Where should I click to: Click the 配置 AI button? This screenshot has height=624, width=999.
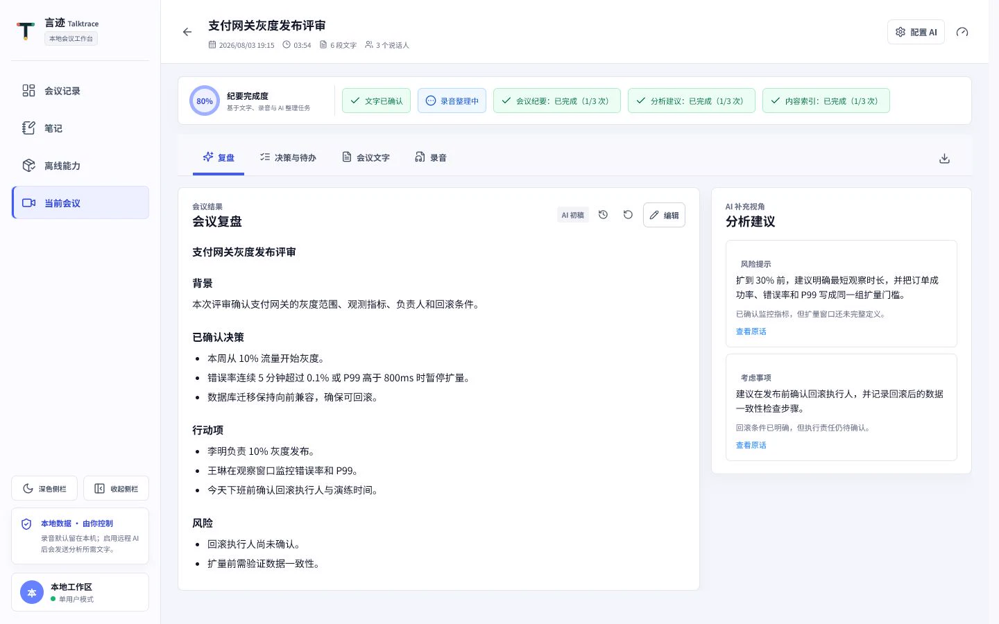click(x=916, y=32)
